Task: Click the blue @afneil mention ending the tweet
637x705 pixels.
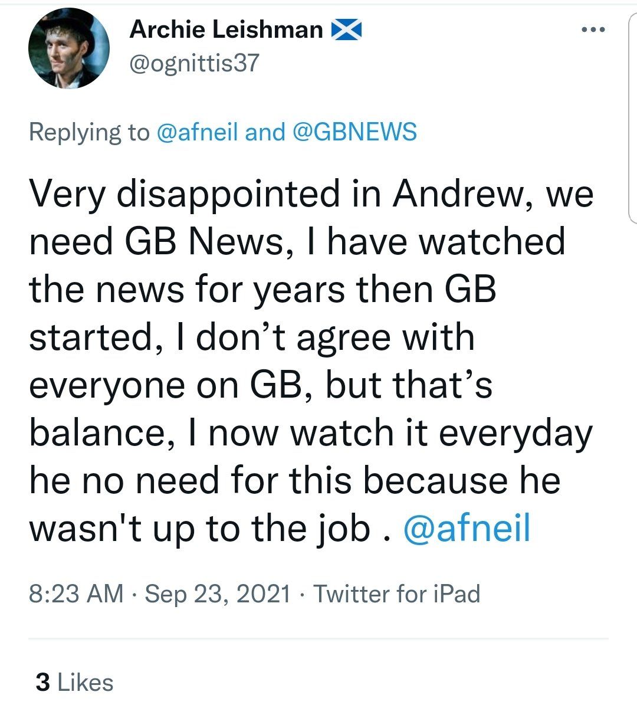Action: pyautogui.click(x=467, y=528)
